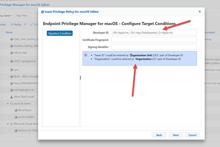
Task: Close the Least Privilege Policy editor dialog
Action: (200, 12)
